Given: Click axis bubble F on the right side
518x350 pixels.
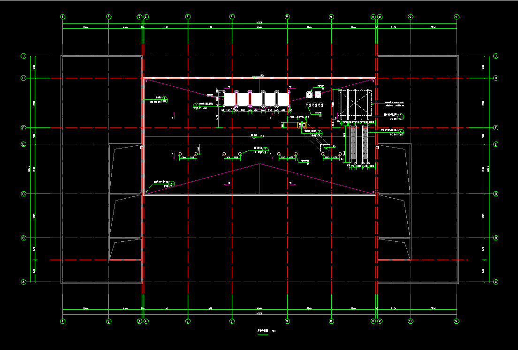Looking at the screenshot, I should pyautogui.click(x=495, y=127).
